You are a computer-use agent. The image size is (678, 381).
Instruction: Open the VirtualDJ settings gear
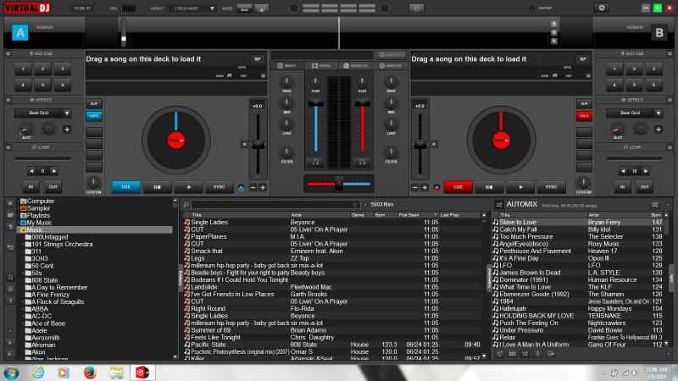coord(602,8)
